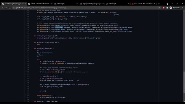Click the "print(o)" line
185x104 pixels.
(x=43, y=91)
